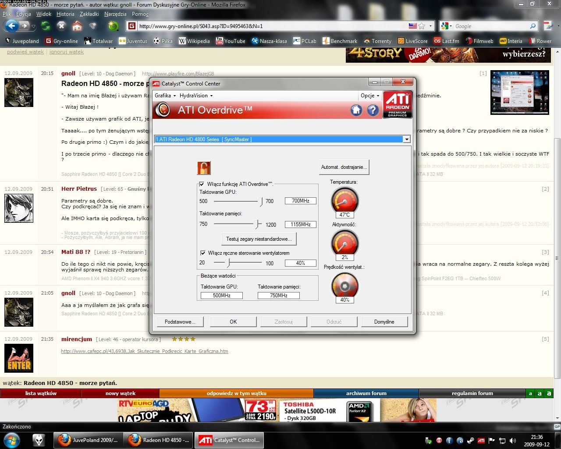The image size is (561, 449).
Task: Click the Firefox Google search field
Action: tap(491, 26)
